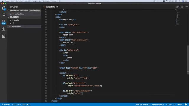The image size is (189, 106).
Task: Open the macOS notification center icon
Action: click(x=186, y=1)
